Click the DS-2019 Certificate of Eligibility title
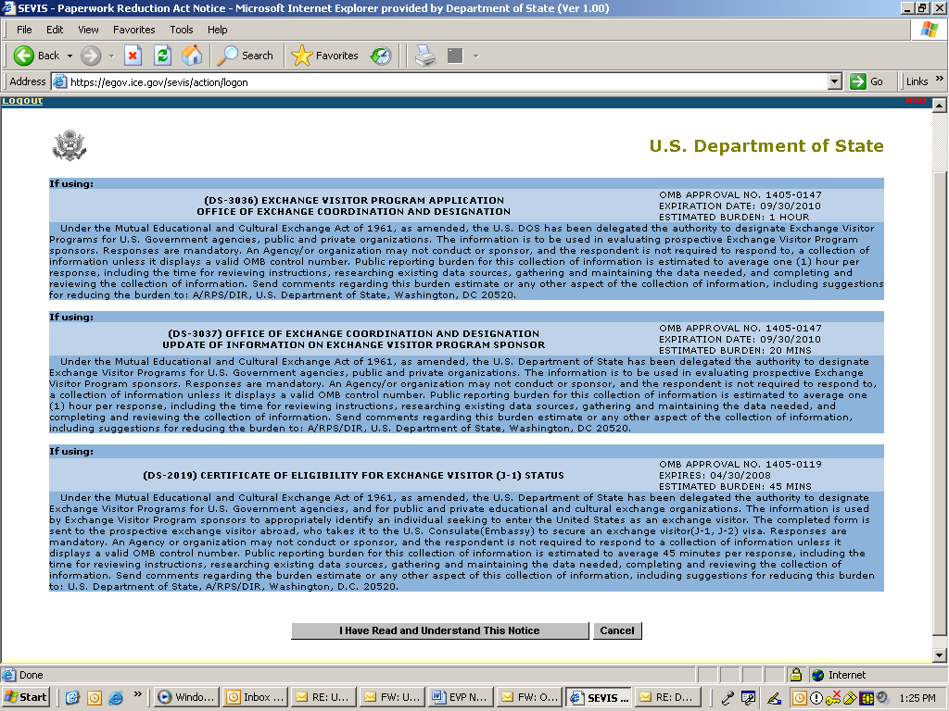949x711 pixels. [353, 475]
